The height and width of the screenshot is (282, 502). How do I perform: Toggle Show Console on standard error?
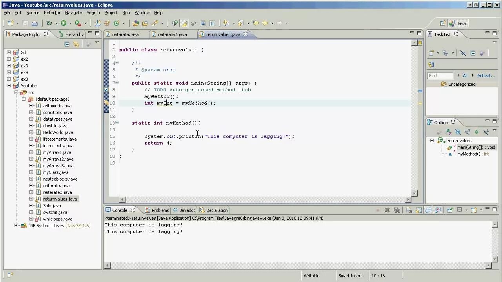pos(438,210)
